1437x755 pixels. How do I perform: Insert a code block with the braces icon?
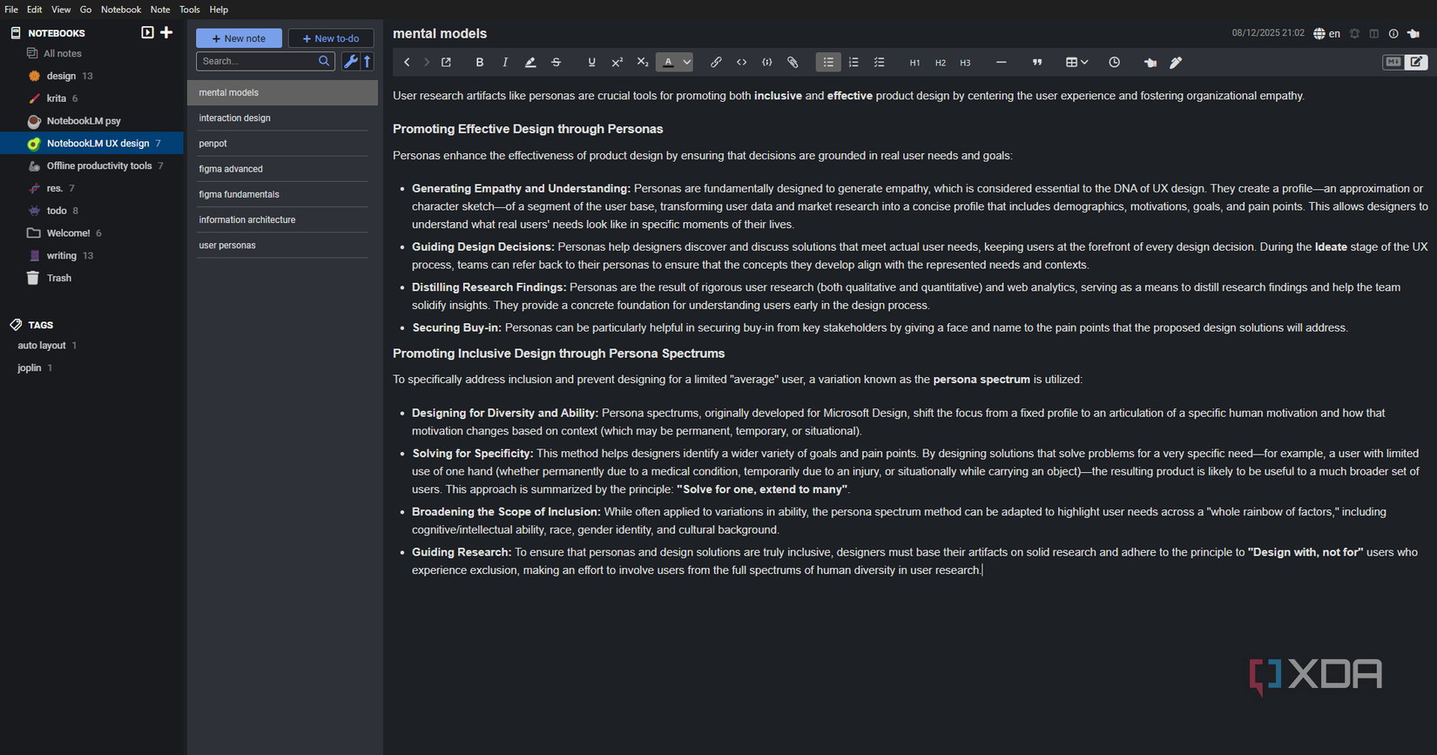(767, 63)
